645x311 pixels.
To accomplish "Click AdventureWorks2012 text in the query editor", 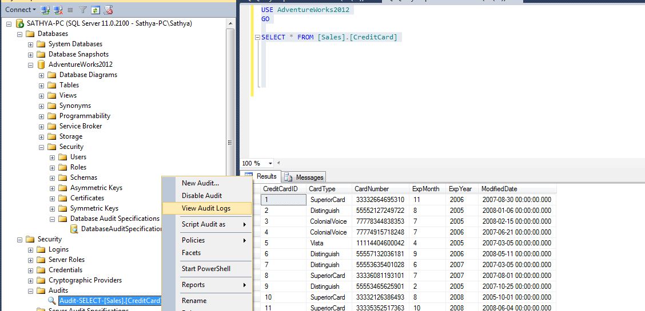I will click(313, 10).
